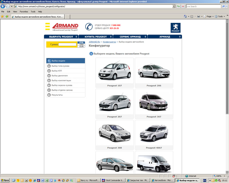Click the Excel icon in Quick Launch
This screenshot has height=183, width=229.
(47, 180)
